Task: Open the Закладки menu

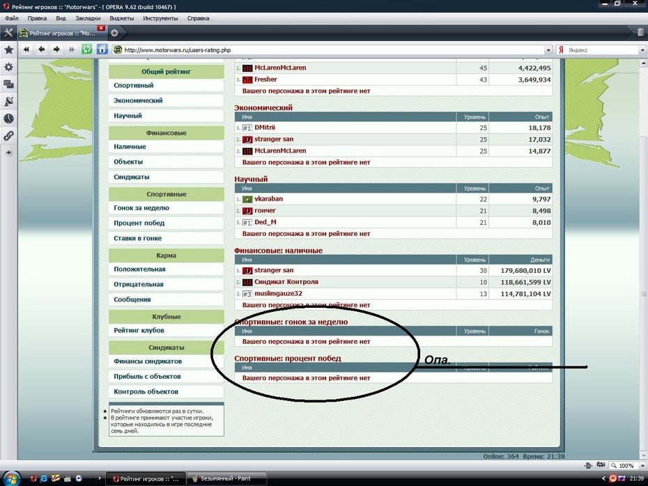Action: click(88, 18)
